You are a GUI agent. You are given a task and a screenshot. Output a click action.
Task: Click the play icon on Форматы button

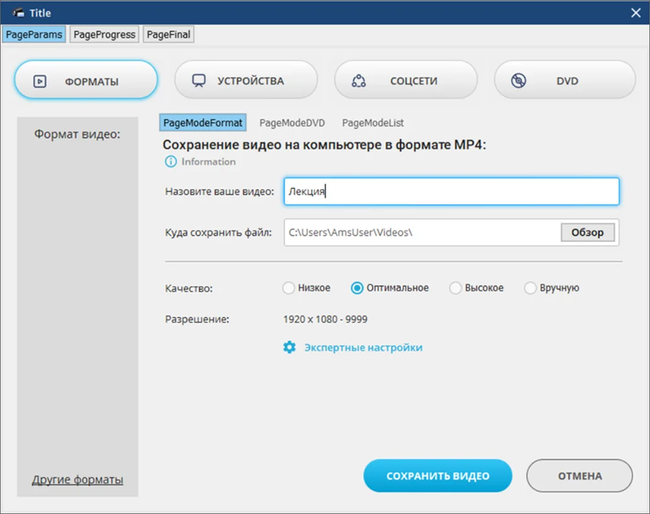click(40, 81)
